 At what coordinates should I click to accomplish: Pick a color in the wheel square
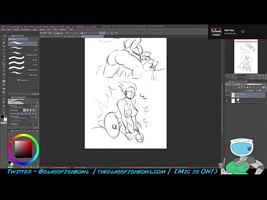click(x=24, y=149)
